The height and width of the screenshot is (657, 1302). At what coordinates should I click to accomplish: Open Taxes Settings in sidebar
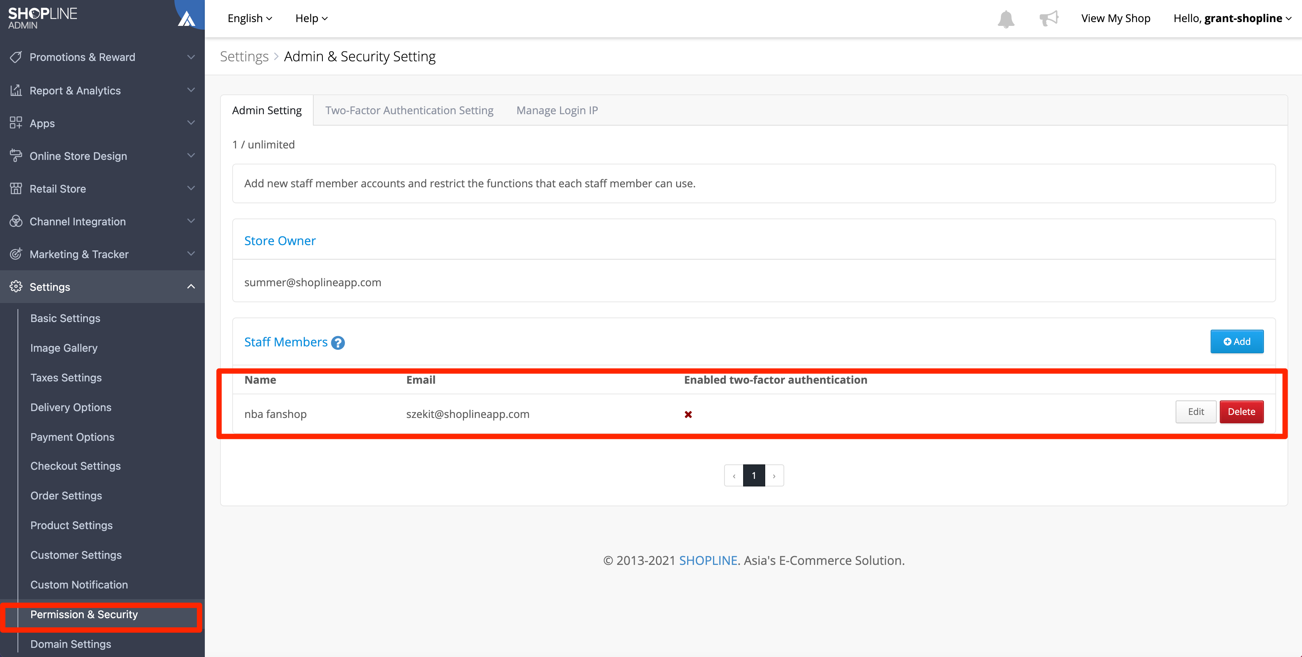tap(66, 378)
